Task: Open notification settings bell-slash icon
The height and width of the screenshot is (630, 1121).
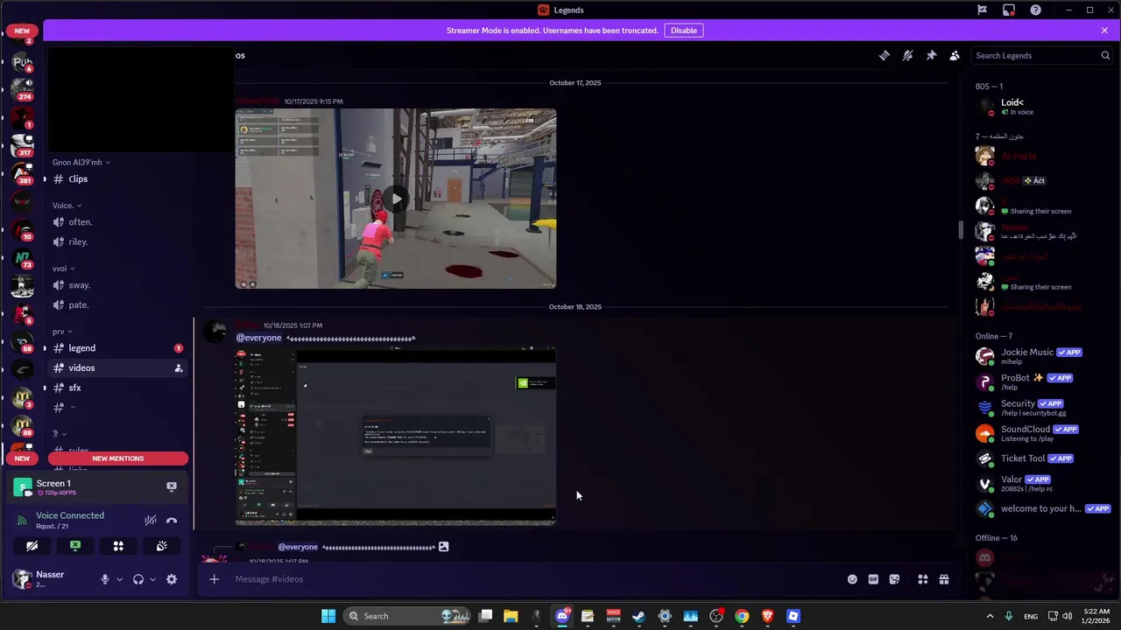Action: (908, 55)
